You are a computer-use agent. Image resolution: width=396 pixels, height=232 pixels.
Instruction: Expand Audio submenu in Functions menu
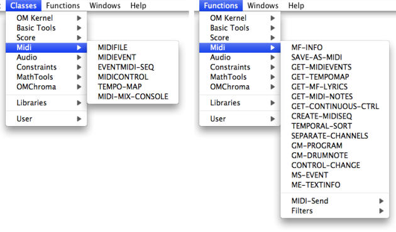(x=239, y=57)
